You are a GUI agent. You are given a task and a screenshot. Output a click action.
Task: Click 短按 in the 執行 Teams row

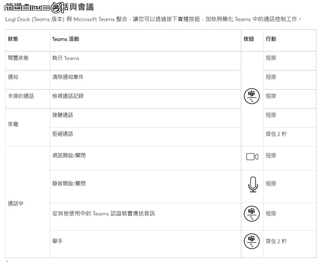coord(271,58)
